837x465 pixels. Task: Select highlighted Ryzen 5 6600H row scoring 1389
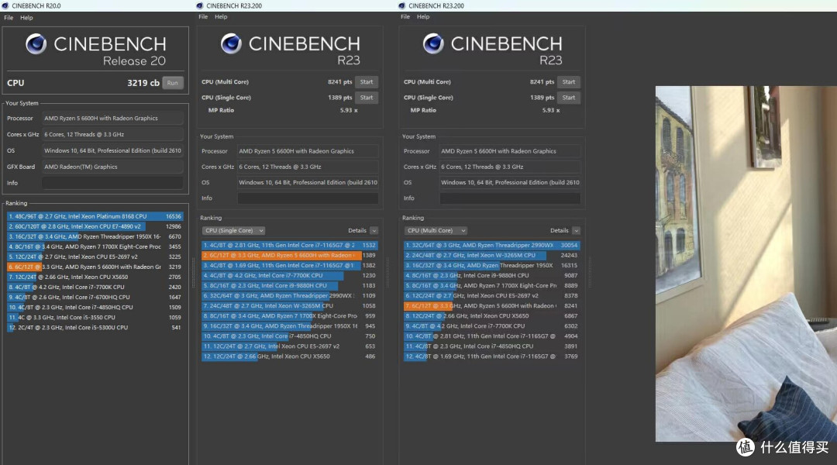pos(290,255)
